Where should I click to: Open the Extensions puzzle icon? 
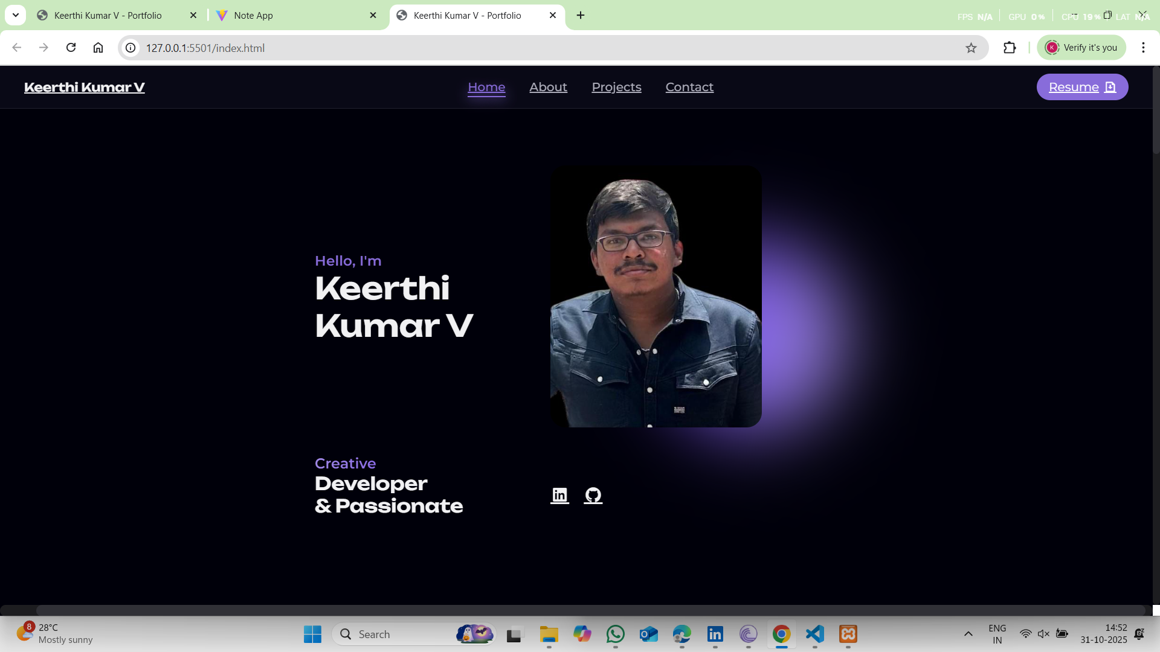pyautogui.click(x=1010, y=48)
